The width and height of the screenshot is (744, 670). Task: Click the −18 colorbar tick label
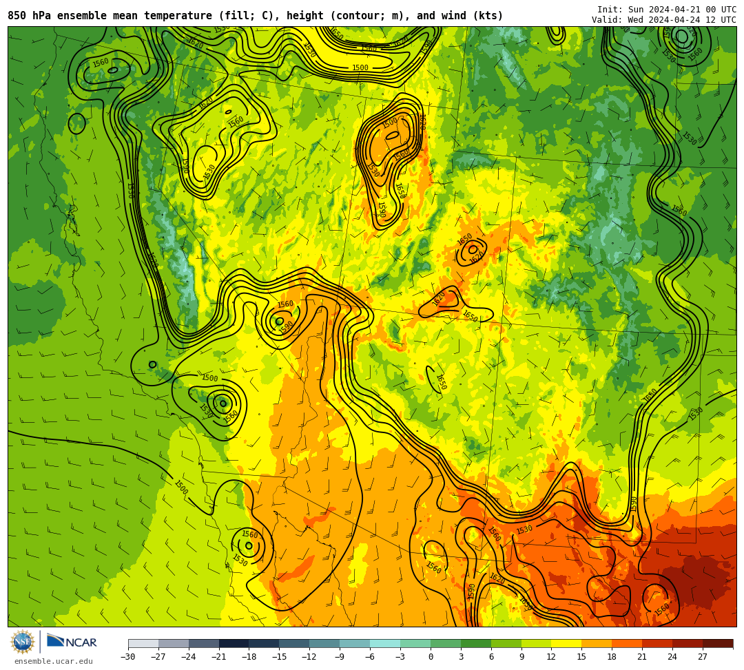point(249,657)
